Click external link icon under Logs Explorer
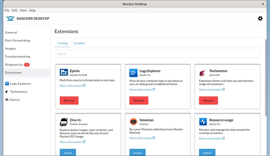Screen dimensions: 270x156 coord(154,89)
